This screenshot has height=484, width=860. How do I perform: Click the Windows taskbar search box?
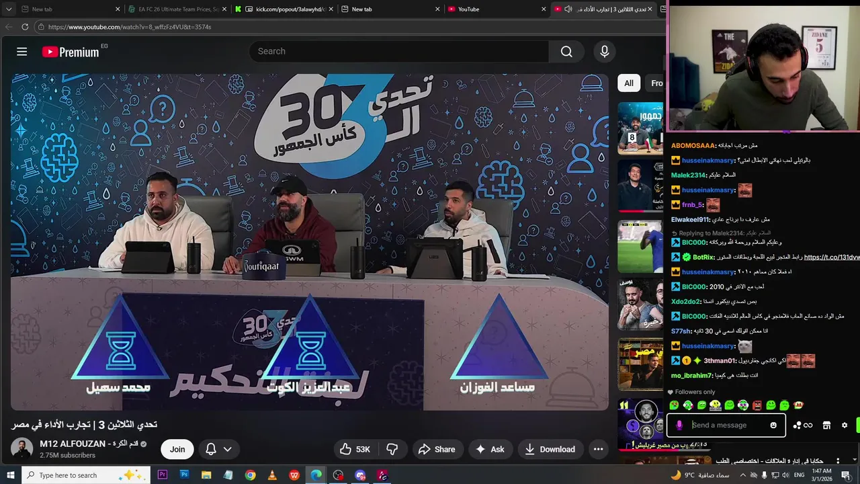tap(87, 475)
